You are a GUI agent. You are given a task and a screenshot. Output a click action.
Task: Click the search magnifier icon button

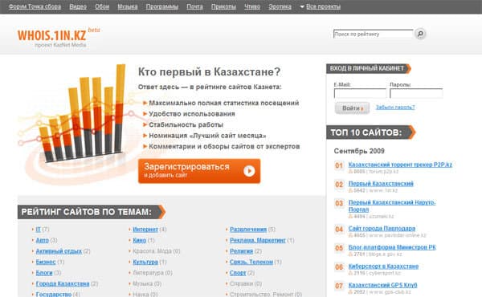point(420,34)
